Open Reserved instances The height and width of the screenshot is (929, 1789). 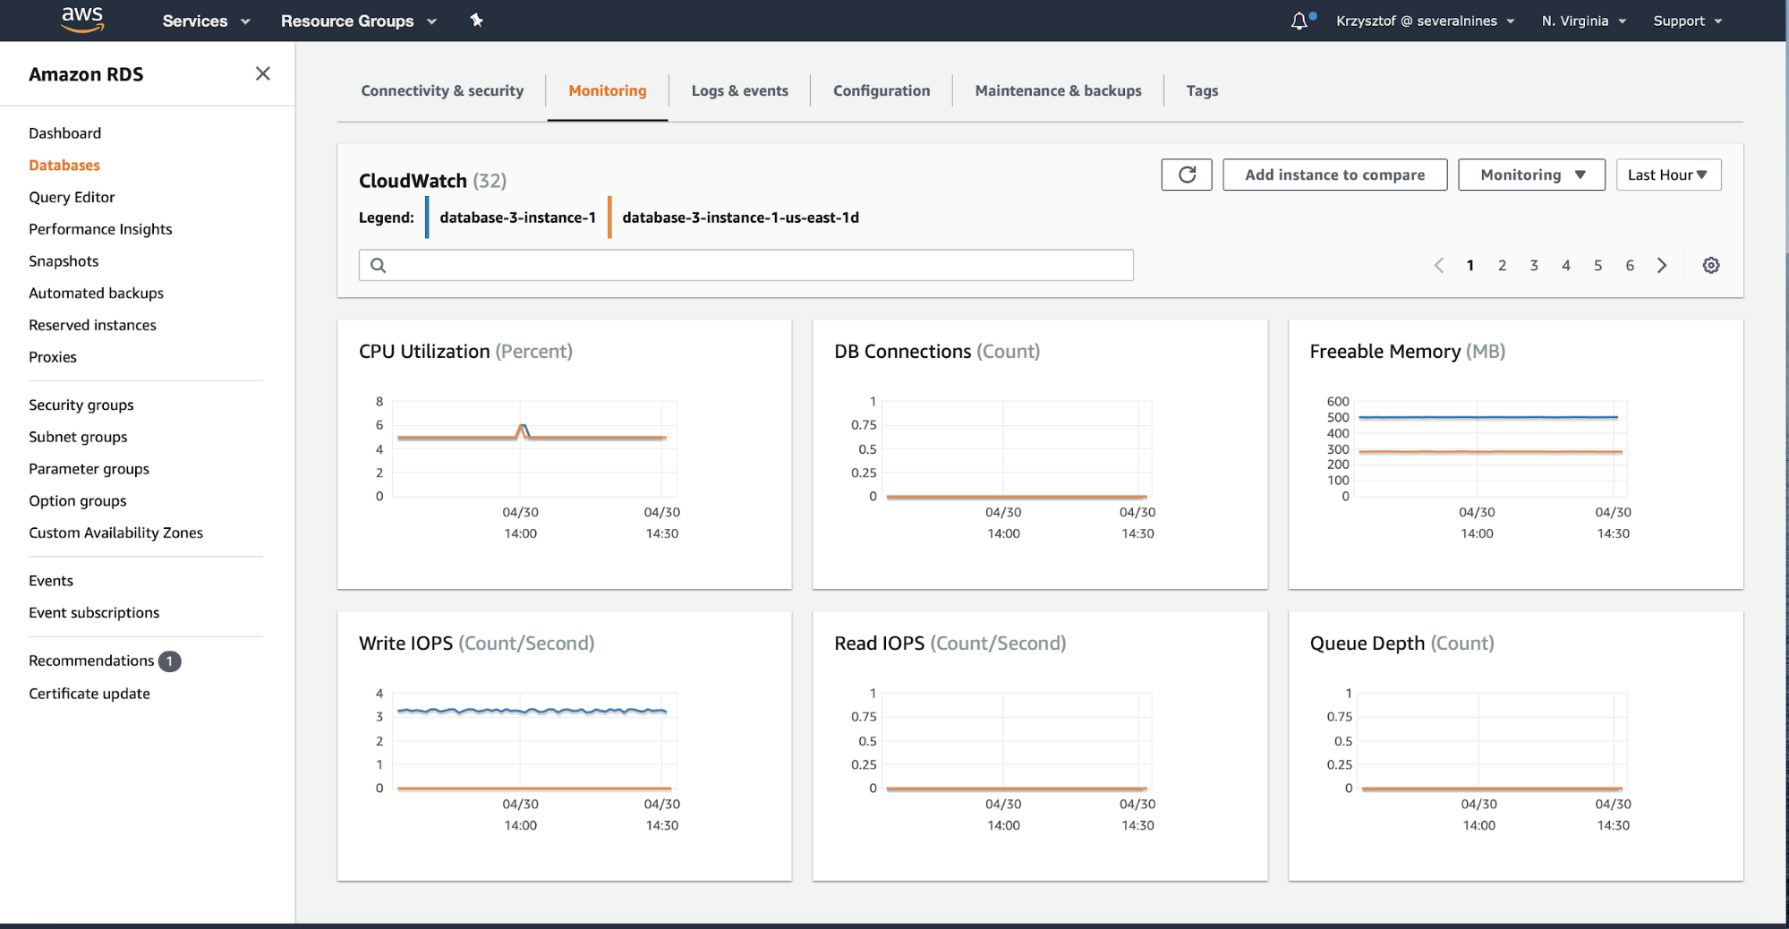[92, 325]
